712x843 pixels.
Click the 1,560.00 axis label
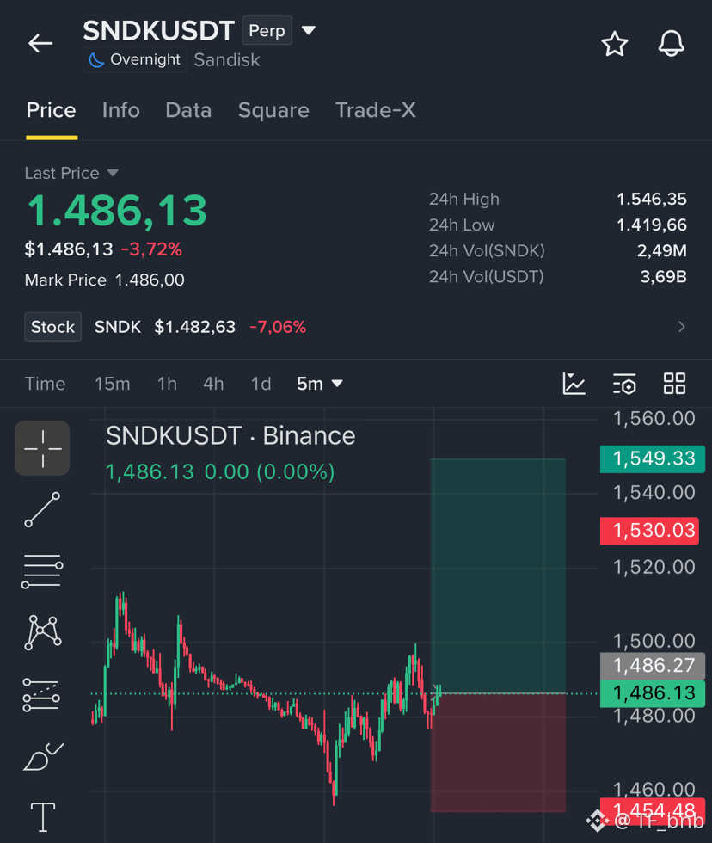tap(654, 418)
